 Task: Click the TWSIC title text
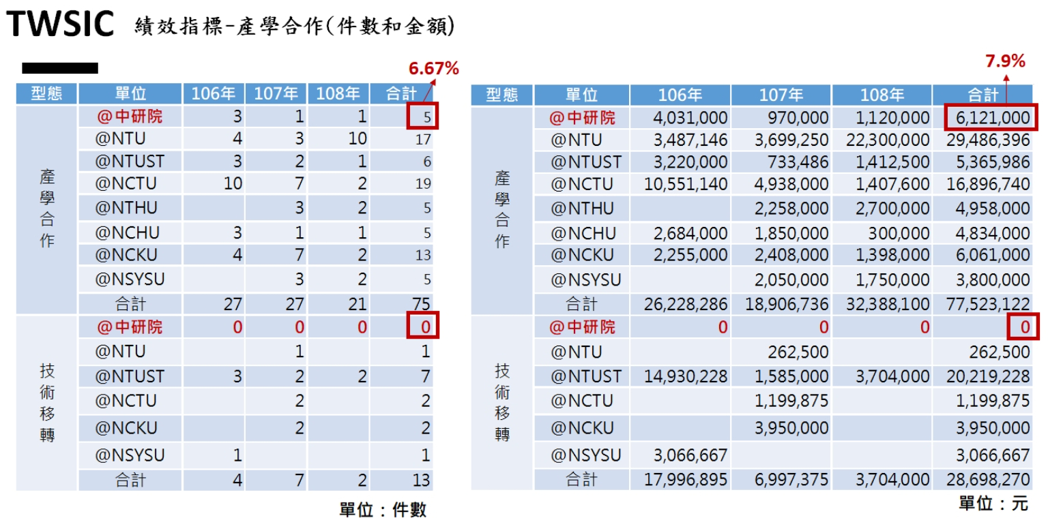tap(60, 25)
